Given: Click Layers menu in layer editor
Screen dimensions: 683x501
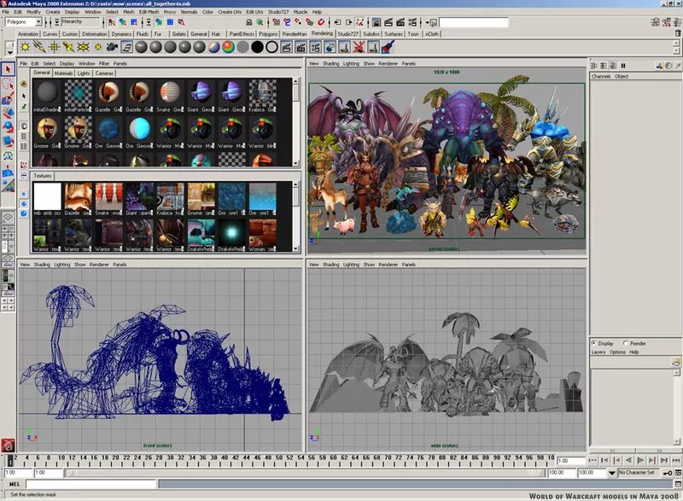Looking at the screenshot, I should click(598, 352).
